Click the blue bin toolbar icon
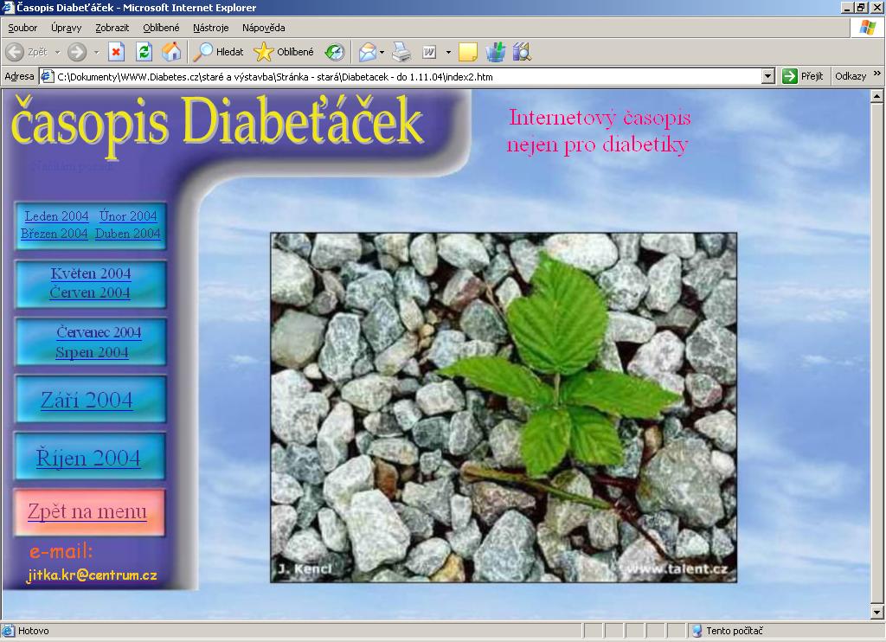 click(x=496, y=53)
